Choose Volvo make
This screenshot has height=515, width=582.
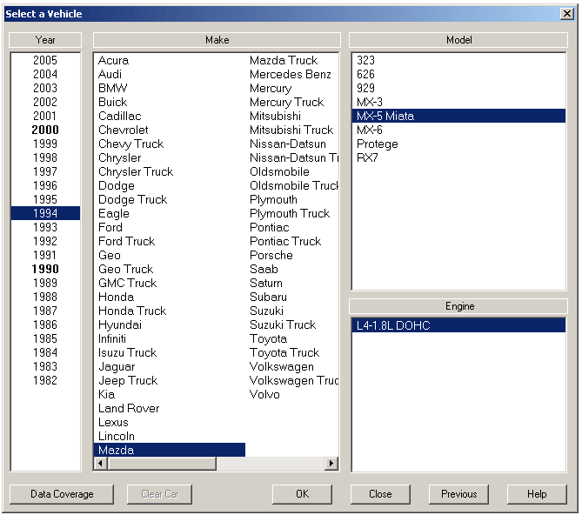(x=264, y=394)
